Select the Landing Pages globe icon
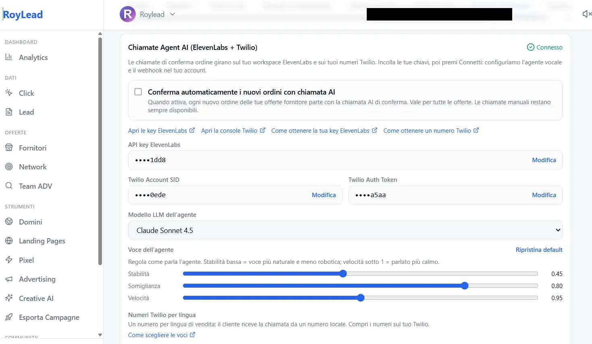The width and height of the screenshot is (592, 344). pyautogui.click(x=9, y=241)
